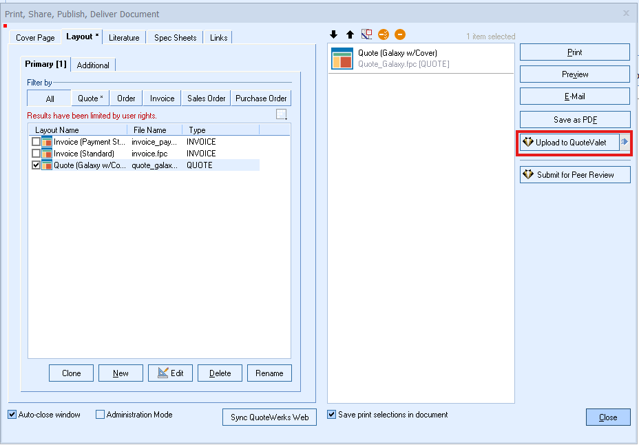The width and height of the screenshot is (639, 445).
Task: Click orange minus remove icon
Action: coord(400,34)
